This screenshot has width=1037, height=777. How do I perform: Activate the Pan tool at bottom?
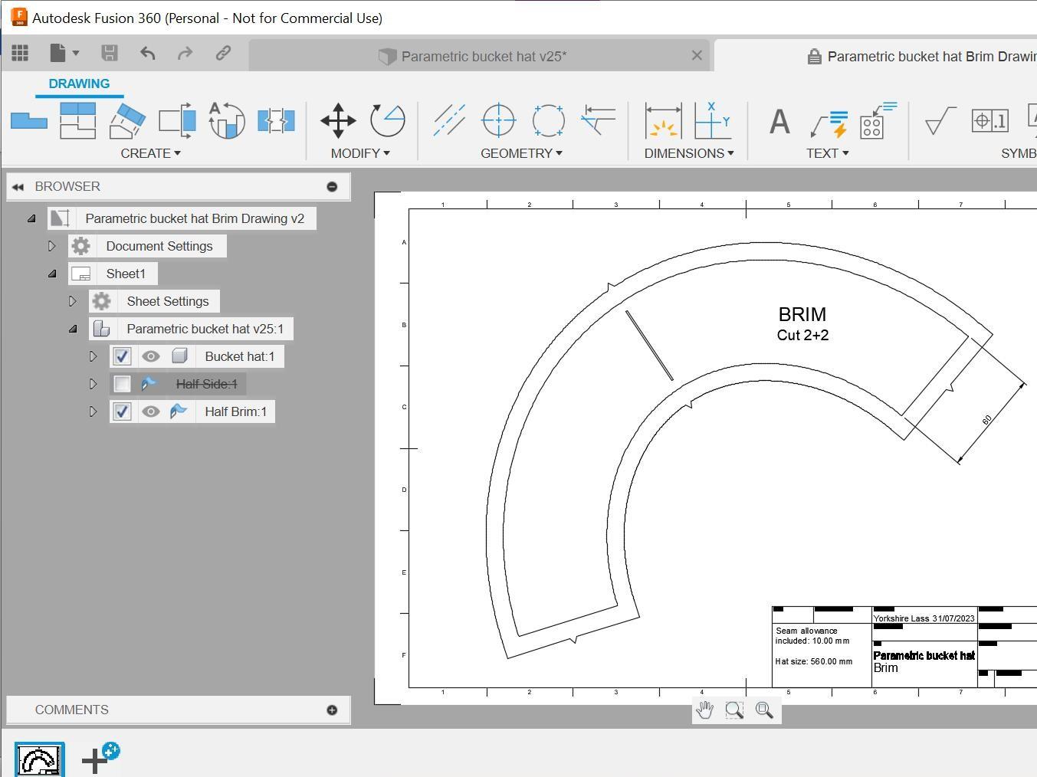pos(704,710)
